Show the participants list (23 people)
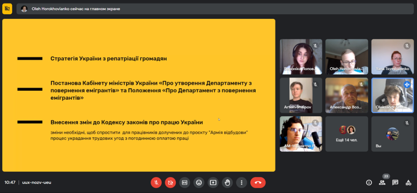Image resolution: width=417 pixels, height=193 pixels. [382, 182]
